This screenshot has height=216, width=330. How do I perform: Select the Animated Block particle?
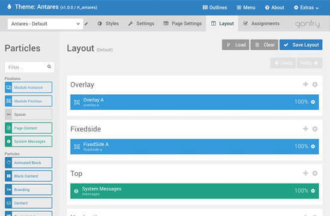(28, 163)
